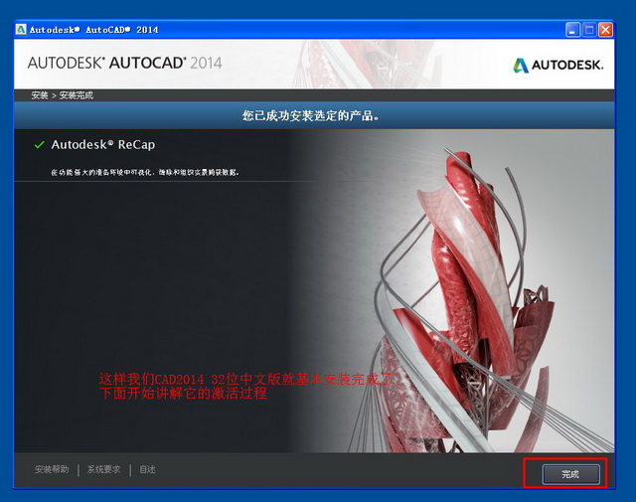This screenshot has height=502, width=636.
Task: Click the Autodesk ReCap product name
Action: (x=102, y=145)
